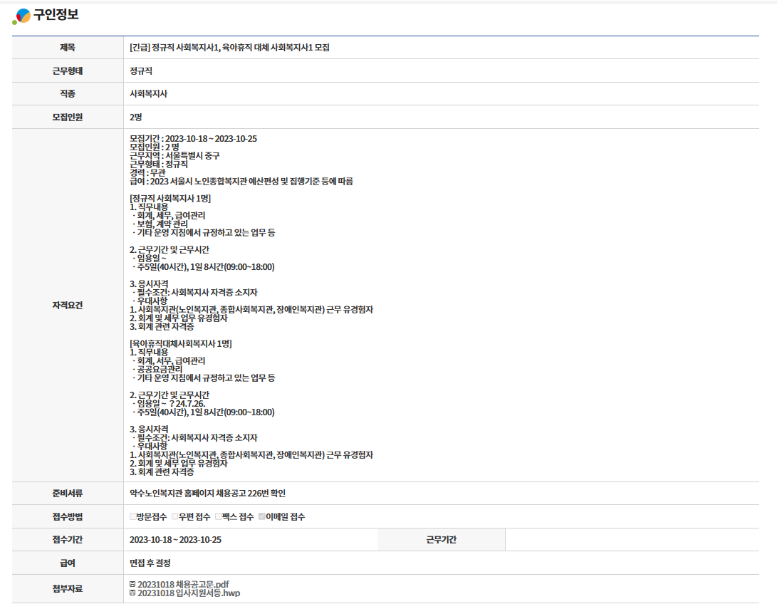Screen dimensions: 777x604
Task: Click the 준비서류 text mentioning 채용공고 226번
Action: (207, 494)
